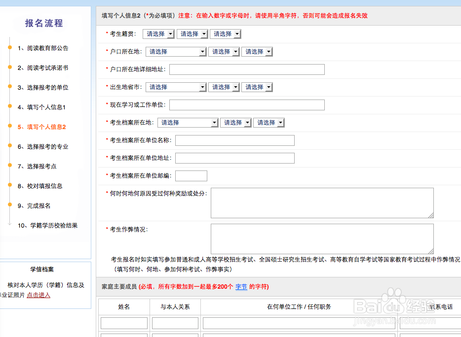Click the 奖励或处分 text area
The height and width of the screenshot is (337, 461).
[322, 203]
